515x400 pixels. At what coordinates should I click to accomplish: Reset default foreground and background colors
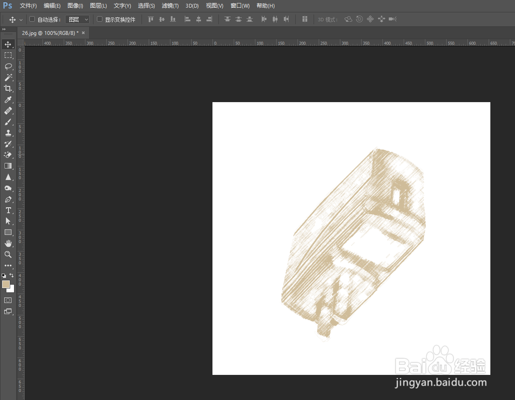tap(4, 276)
